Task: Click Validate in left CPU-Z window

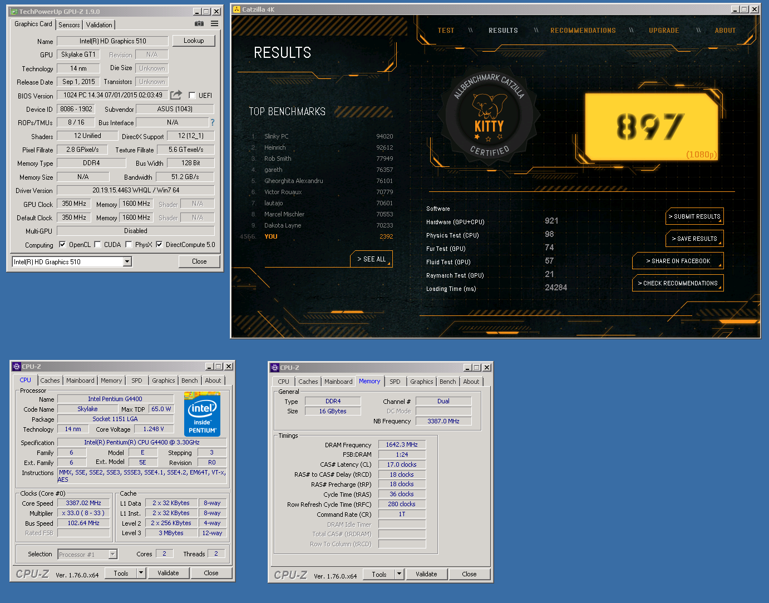Action: [169, 573]
